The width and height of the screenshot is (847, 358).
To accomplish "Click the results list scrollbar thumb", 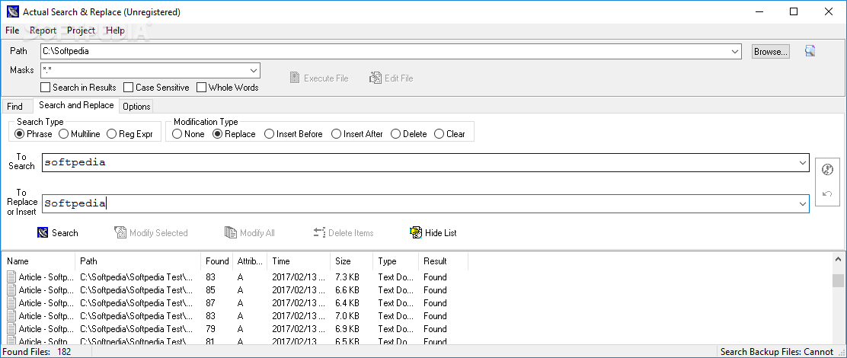I will click(838, 281).
